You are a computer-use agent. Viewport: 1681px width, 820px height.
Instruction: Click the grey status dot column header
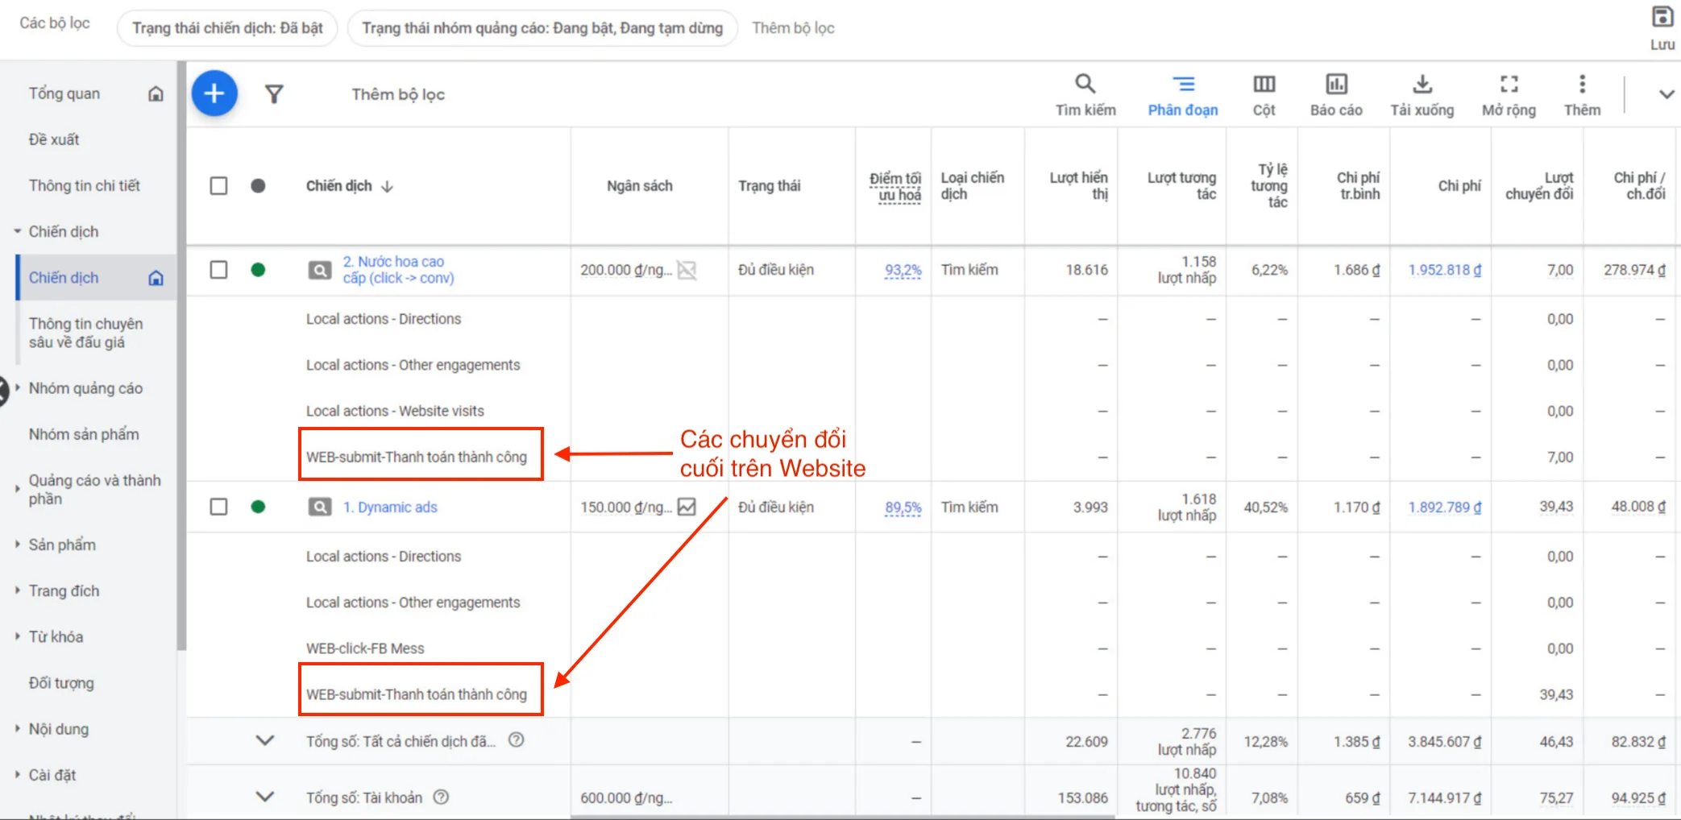[258, 186]
